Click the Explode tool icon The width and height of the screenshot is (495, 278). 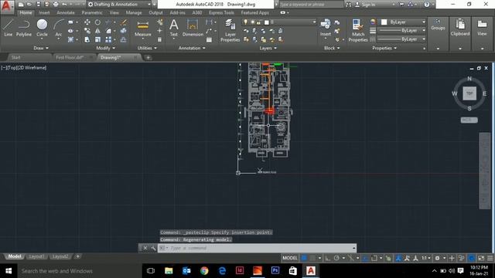(124, 31)
